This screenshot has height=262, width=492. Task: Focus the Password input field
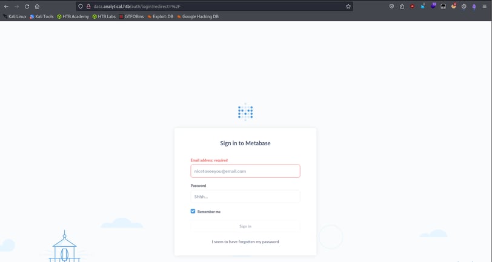point(245,197)
